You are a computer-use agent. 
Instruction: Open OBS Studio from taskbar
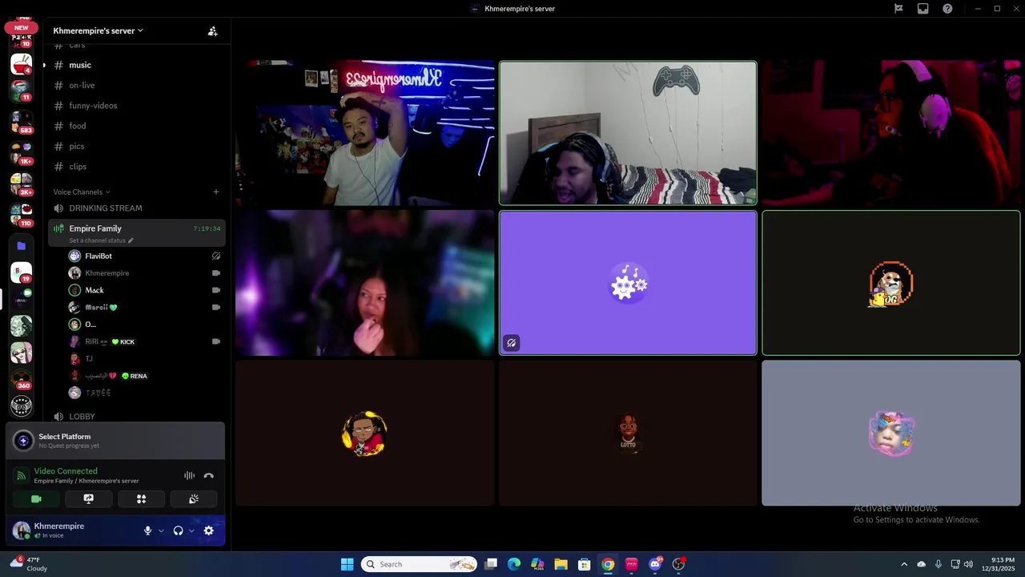678,564
